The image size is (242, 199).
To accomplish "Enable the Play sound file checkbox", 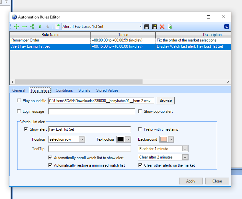I will (19, 101).
